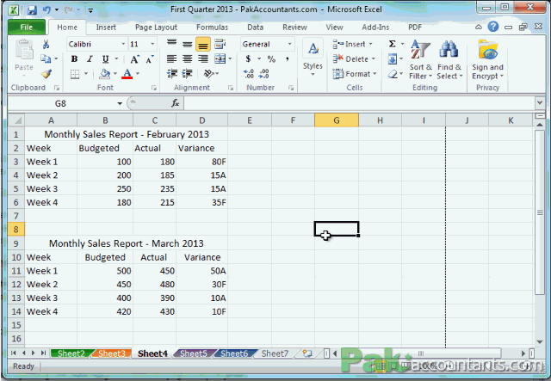Open Font dialog launcher arrow
Viewport: 551px width, 381px height.
[x=154, y=88]
